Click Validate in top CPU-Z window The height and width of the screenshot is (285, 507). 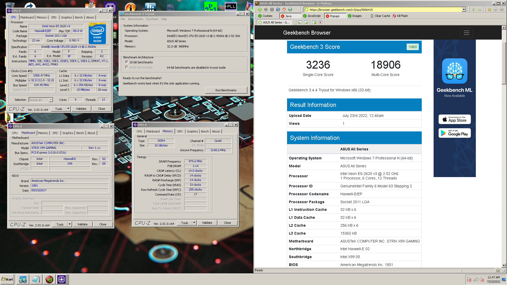pyautogui.click(x=81, y=109)
